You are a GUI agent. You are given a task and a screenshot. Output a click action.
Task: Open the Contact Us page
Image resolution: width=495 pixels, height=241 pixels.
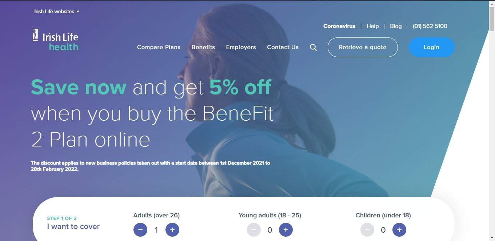[x=283, y=47]
